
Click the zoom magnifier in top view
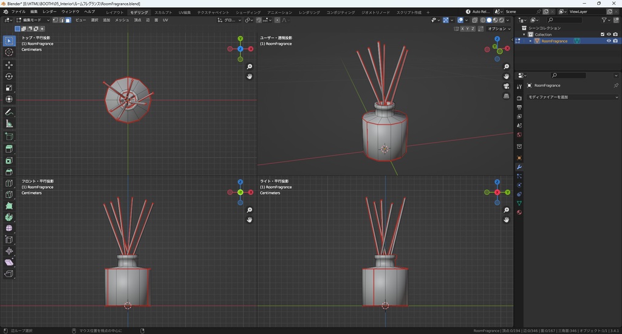click(250, 67)
